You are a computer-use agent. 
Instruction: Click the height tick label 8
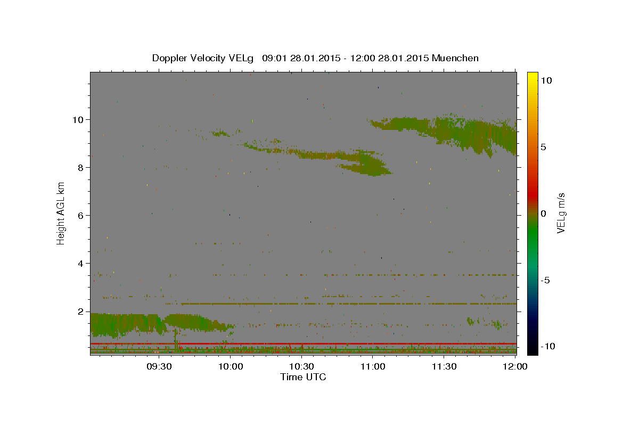coord(81,168)
